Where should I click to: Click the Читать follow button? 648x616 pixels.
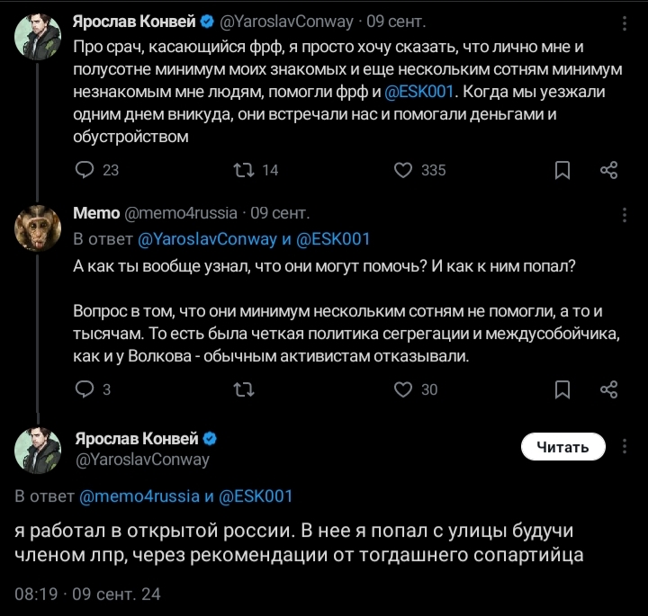(x=562, y=446)
